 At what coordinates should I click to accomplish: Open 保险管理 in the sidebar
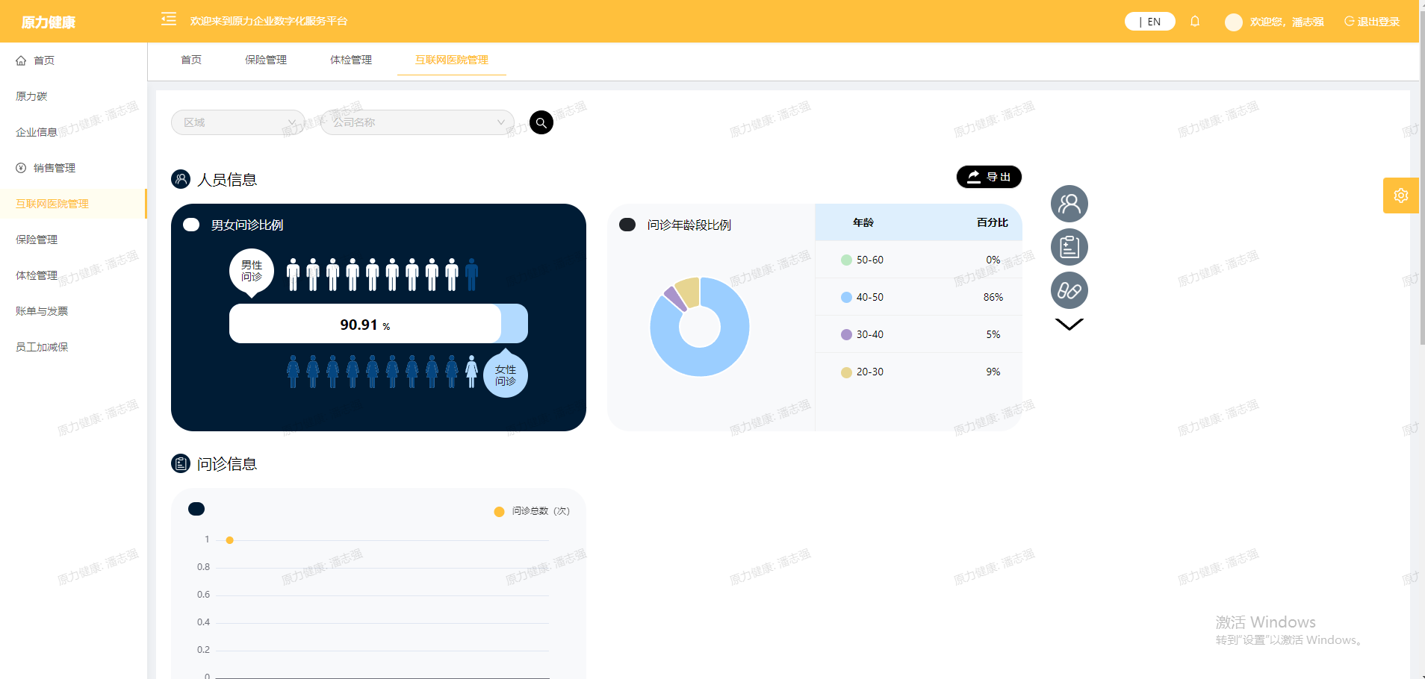click(x=73, y=240)
